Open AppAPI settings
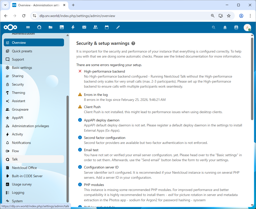Viewport: 256px width, 209px height. [x=34, y=118]
